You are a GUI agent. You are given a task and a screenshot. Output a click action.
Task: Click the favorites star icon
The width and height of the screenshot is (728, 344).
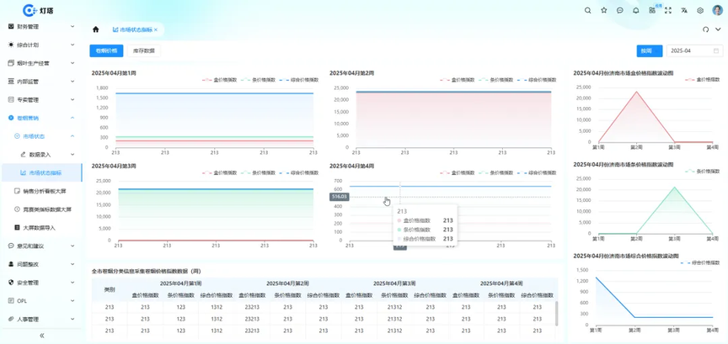coord(603,10)
